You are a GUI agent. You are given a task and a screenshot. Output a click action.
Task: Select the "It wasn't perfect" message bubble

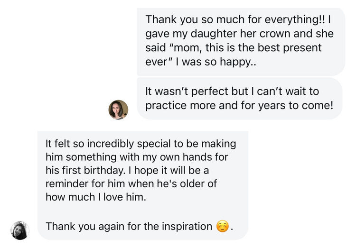pos(240,98)
